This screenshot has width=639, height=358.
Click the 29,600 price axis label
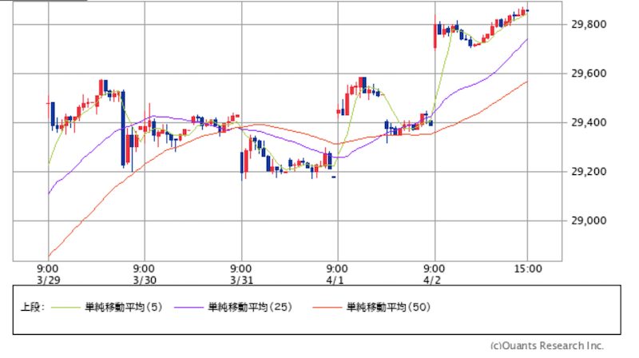(589, 74)
